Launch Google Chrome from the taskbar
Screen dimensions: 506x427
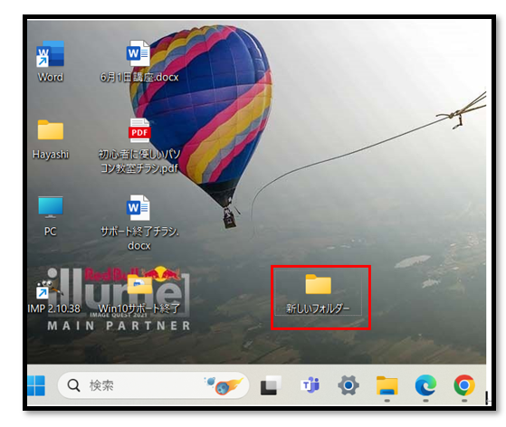coord(464,385)
